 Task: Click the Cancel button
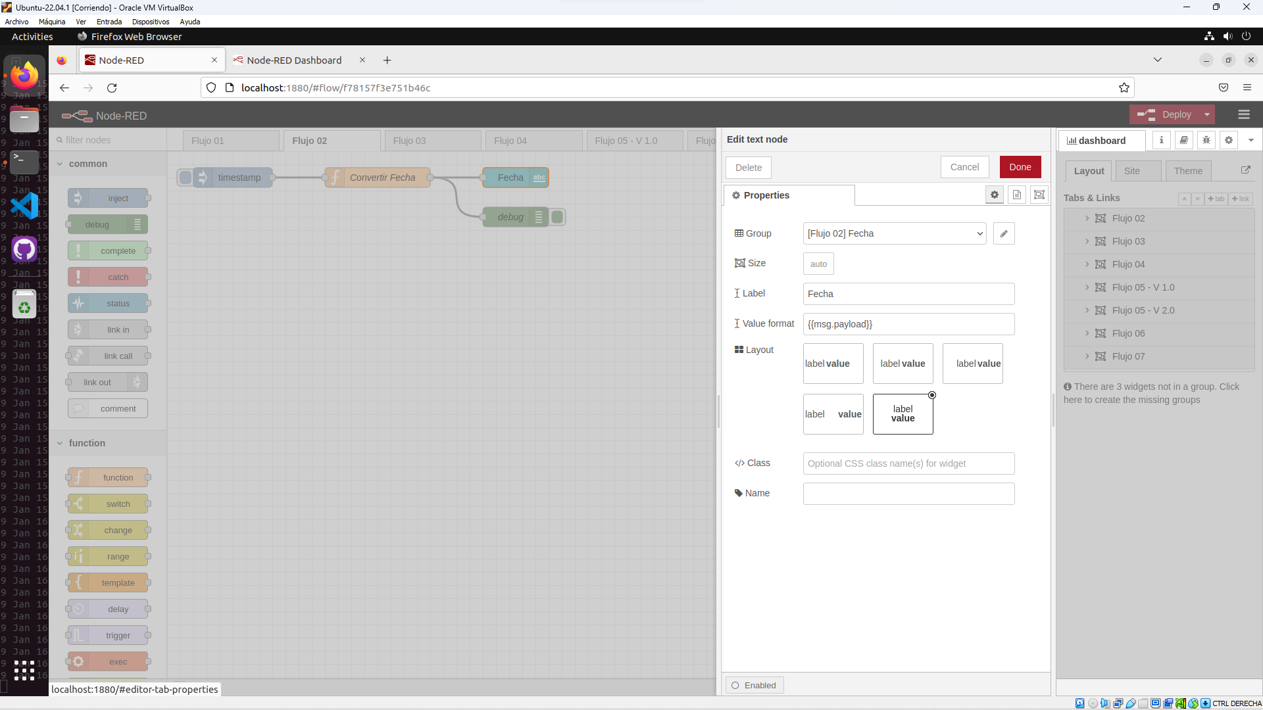964,167
